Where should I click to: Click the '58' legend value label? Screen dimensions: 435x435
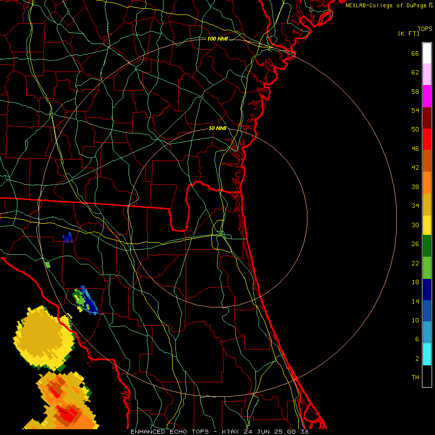tap(415, 91)
